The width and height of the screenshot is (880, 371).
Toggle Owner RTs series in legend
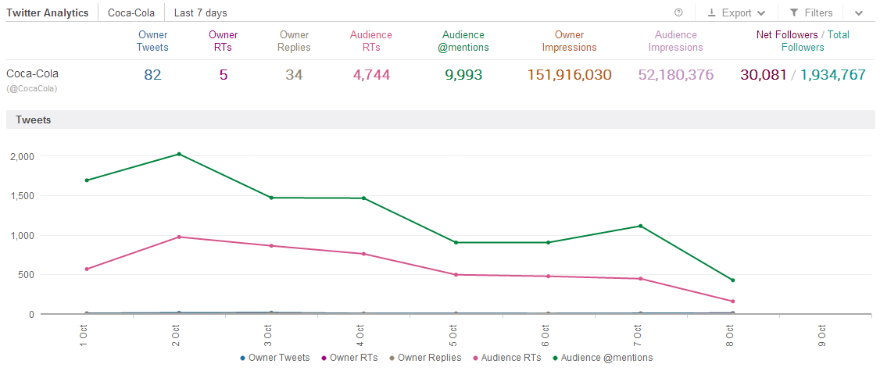349,358
